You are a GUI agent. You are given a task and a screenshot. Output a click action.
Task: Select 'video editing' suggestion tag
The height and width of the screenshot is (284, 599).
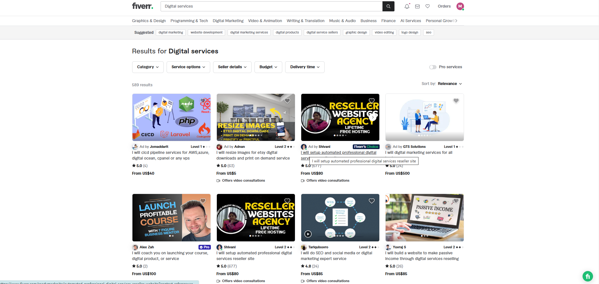pyautogui.click(x=384, y=33)
